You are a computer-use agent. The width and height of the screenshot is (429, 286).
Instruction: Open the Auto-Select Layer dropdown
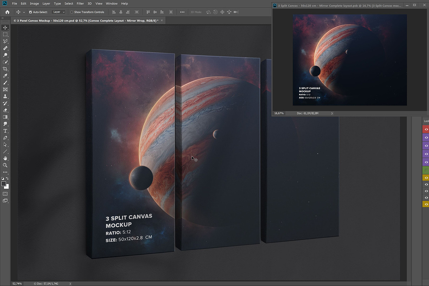pyautogui.click(x=59, y=12)
